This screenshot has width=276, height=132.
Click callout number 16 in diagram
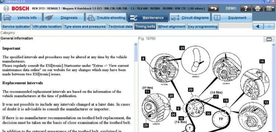pos(208,113)
